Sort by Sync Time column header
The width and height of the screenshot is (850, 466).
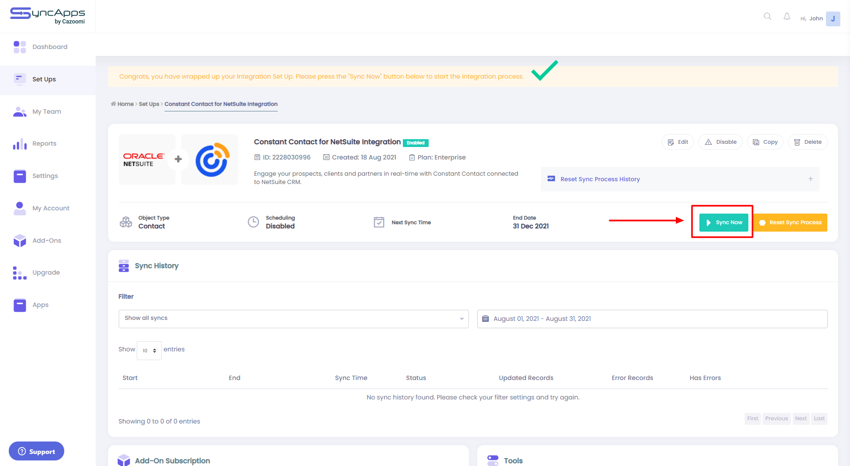351,378
